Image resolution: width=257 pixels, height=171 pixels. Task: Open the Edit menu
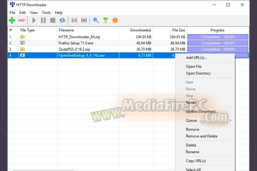tap(22, 12)
